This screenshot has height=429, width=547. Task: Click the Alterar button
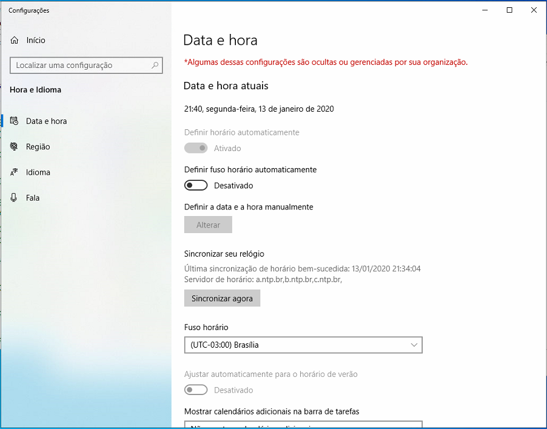(x=208, y=225)
